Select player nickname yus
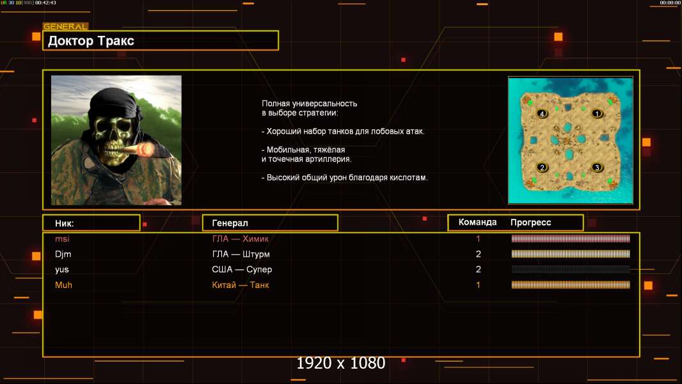Screen dimensions: 682x384 click(x=62, y=269)
